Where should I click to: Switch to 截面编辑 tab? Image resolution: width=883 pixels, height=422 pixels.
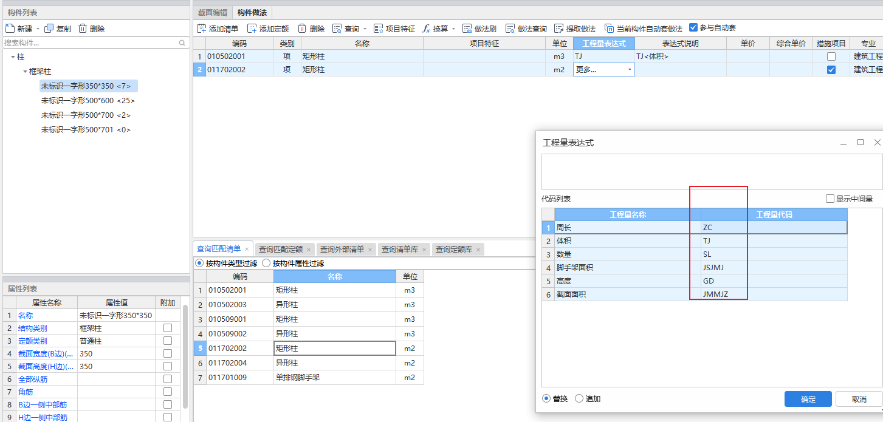pos(213,12)
